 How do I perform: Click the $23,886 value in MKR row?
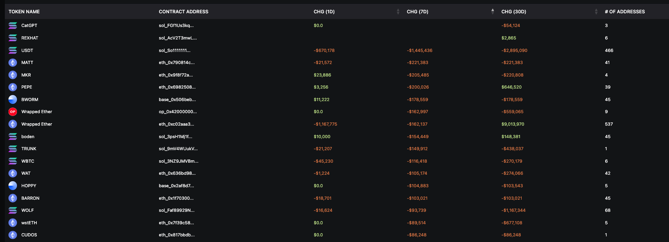pos(322,75)
